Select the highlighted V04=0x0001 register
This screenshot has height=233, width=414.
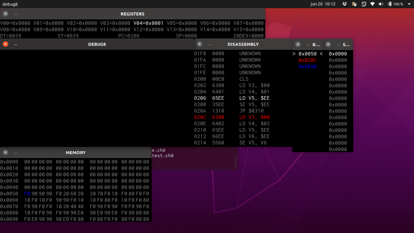(x=149, y=23)
